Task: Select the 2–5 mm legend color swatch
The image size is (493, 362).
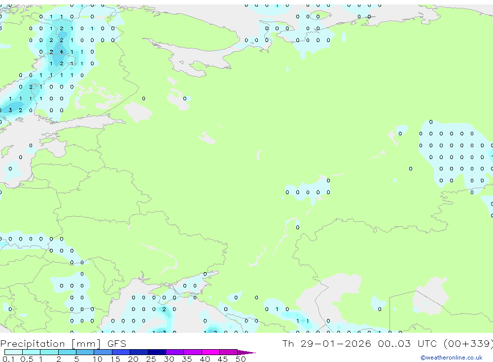Action: [x=67, y=352]
